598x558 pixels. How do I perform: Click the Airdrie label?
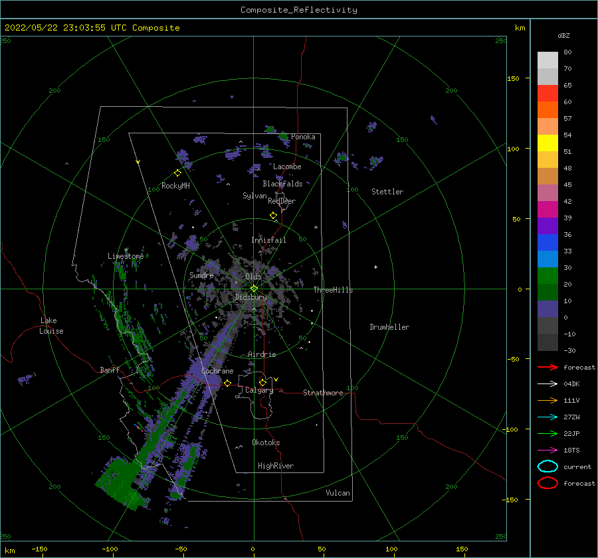pyautogui.click(x=262, y=354)
